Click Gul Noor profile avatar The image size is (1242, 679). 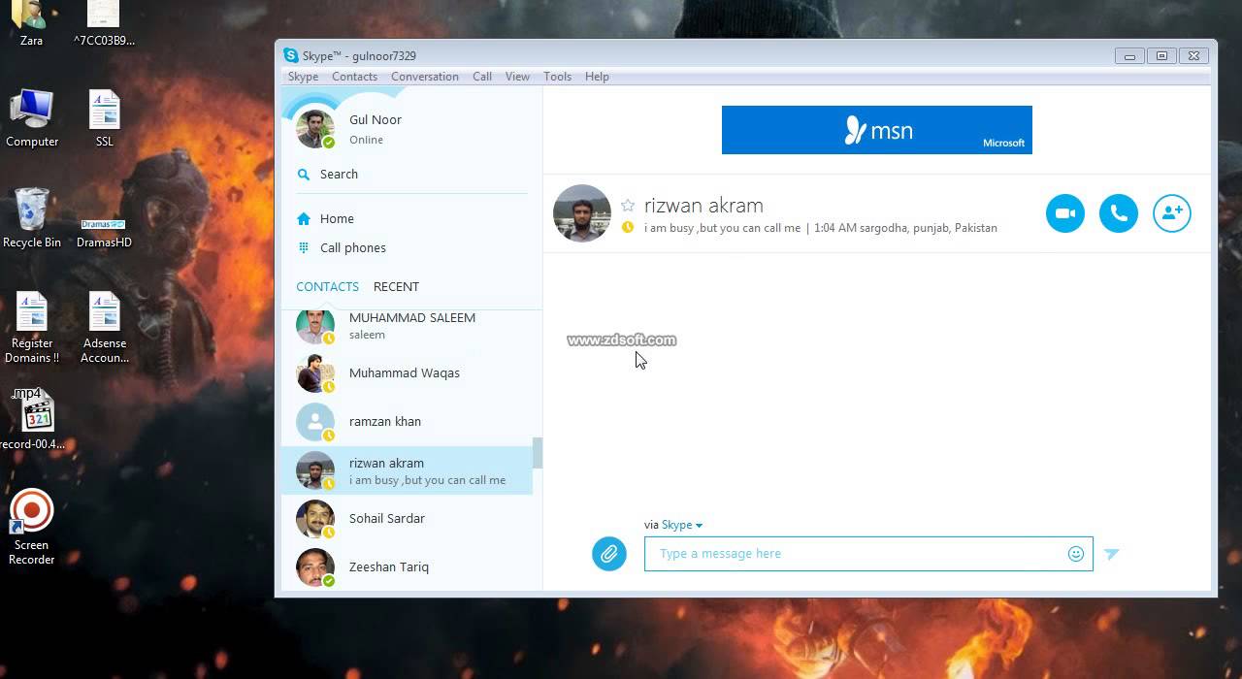315,129
